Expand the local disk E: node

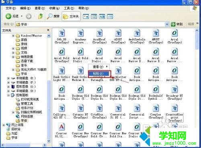8,78
